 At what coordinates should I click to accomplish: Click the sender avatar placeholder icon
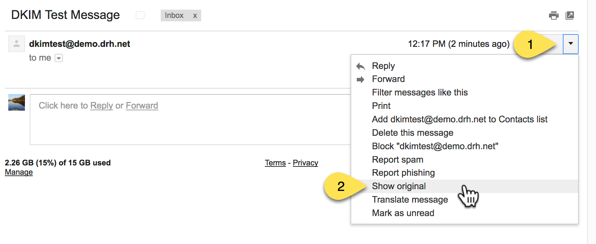(17, 44)
